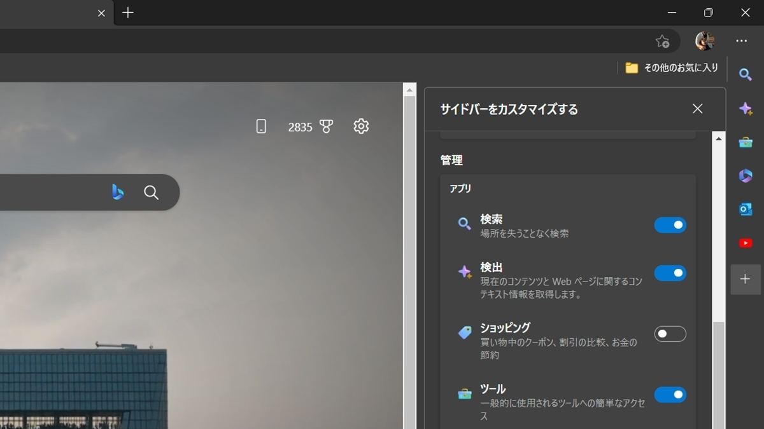Restore down the Edge window
764x429 pixels.
pyautogui.click(x=709, y=13)
